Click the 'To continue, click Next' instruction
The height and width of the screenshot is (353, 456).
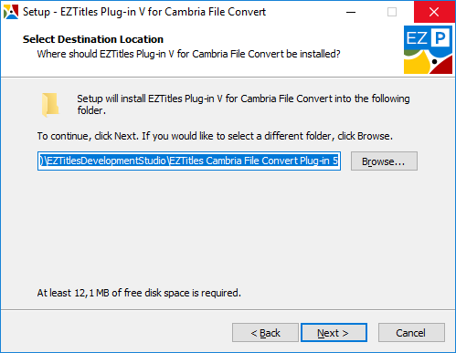point(215,136)
